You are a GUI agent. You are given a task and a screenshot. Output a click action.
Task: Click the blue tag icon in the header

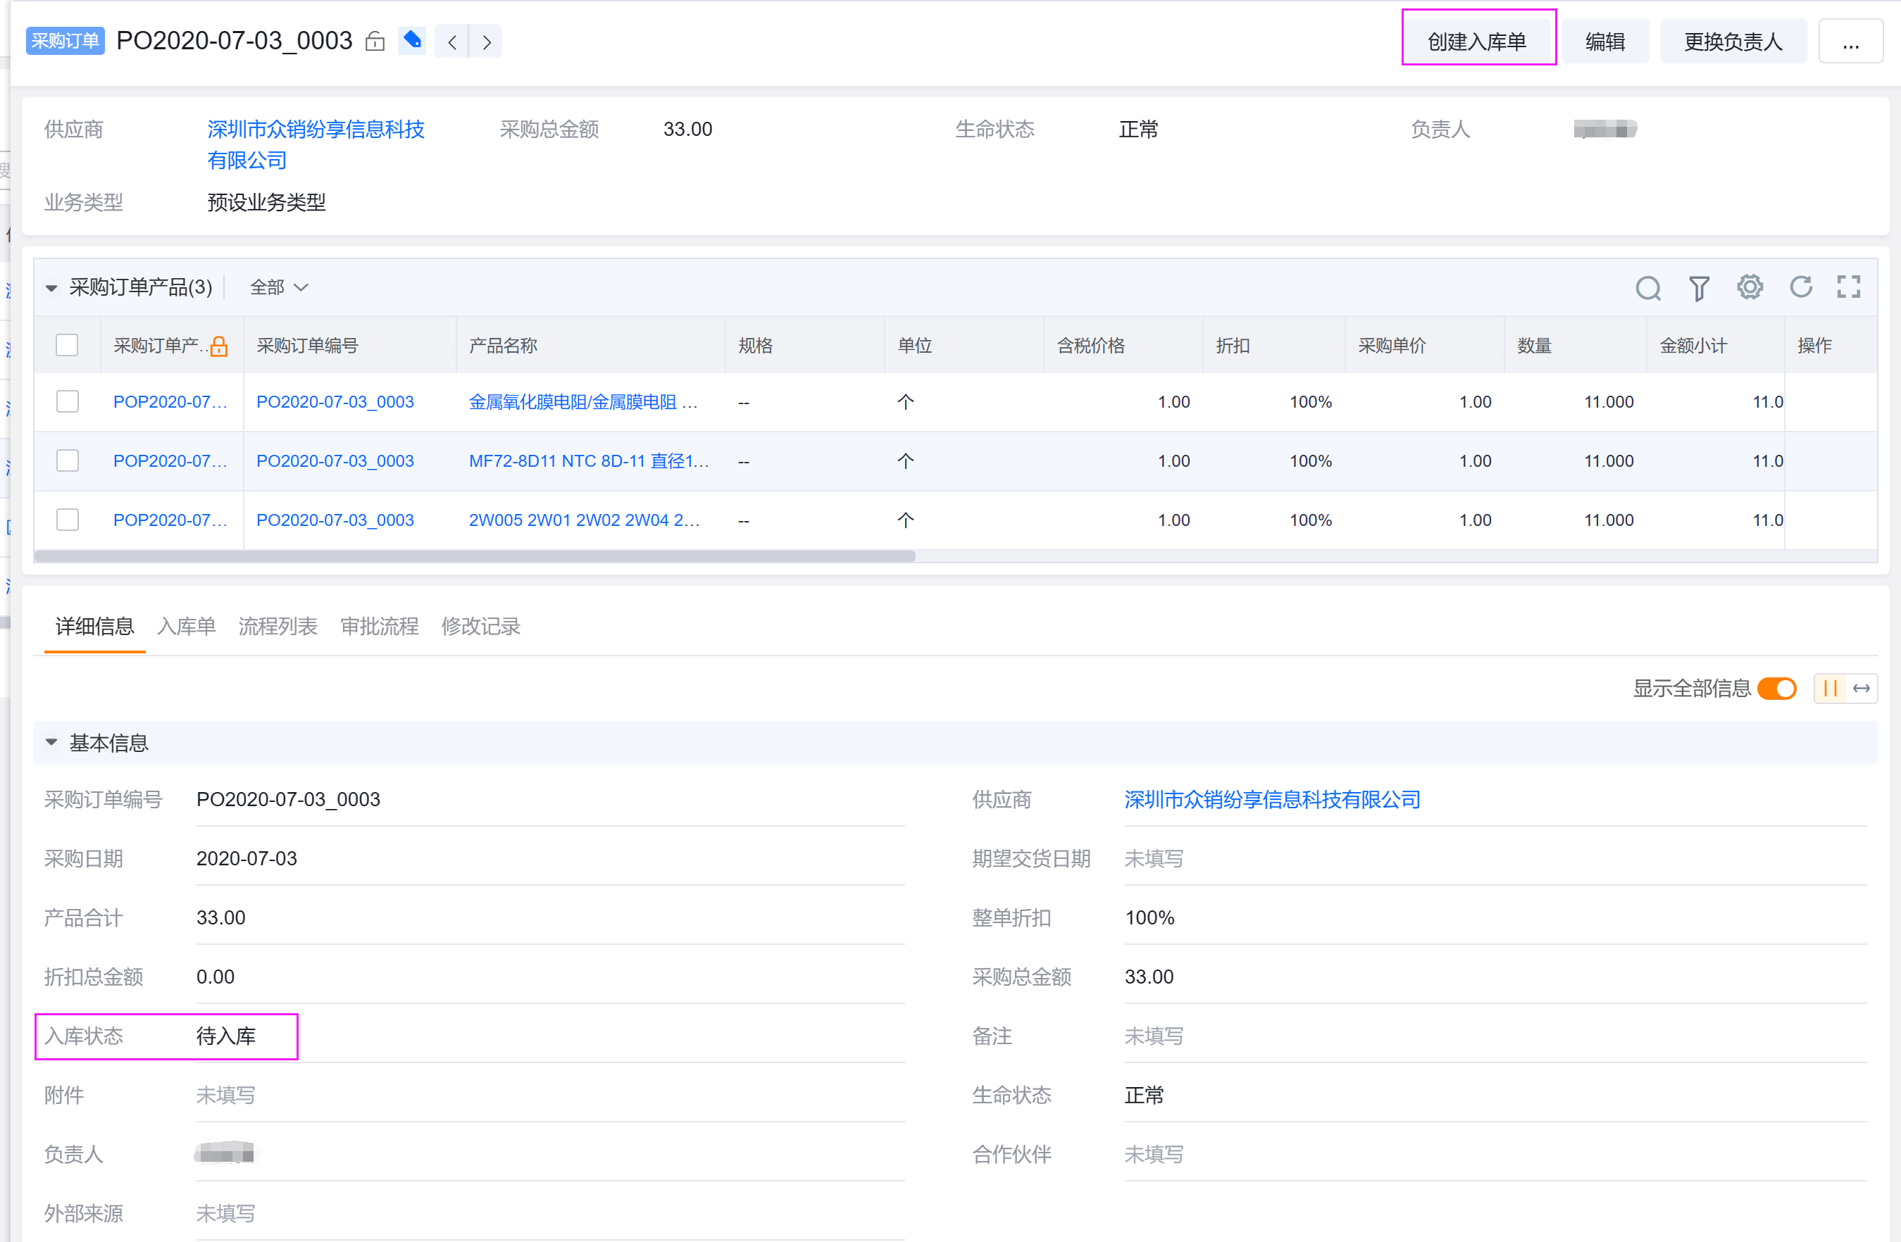(x=412, y=40)
